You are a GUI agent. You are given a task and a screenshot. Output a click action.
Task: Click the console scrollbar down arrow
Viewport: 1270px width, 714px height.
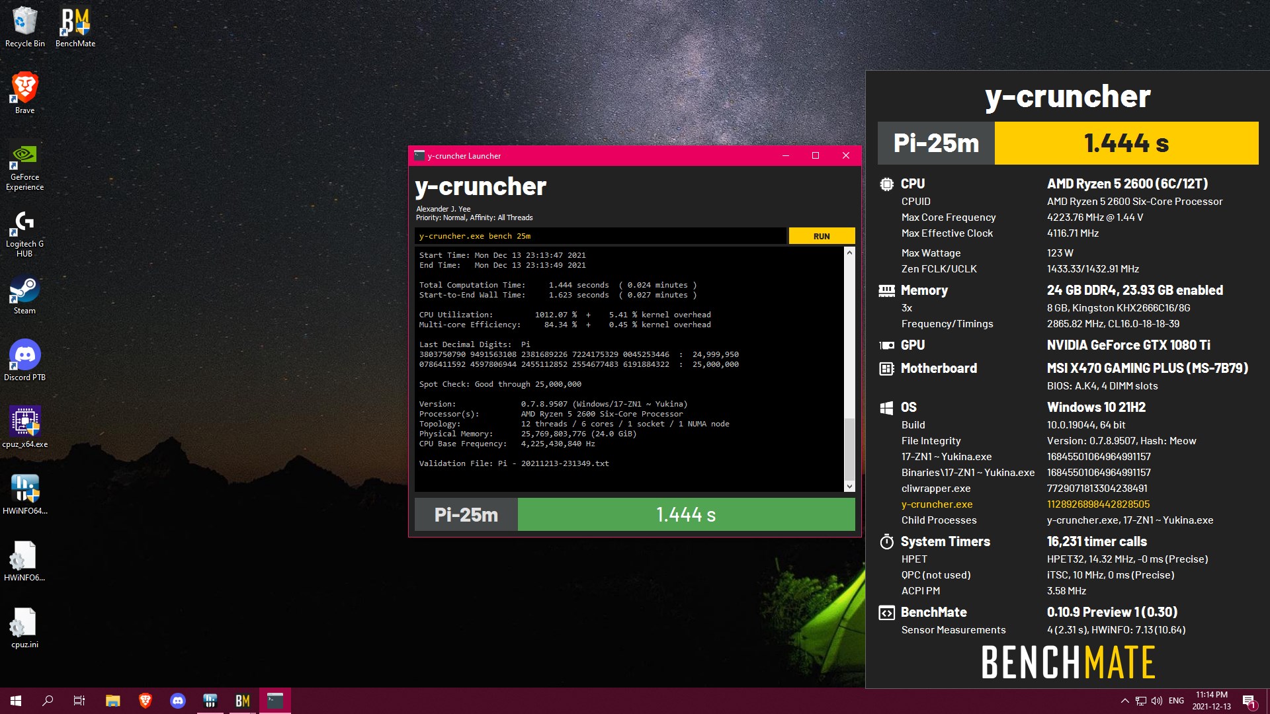(x=849, y=487)
